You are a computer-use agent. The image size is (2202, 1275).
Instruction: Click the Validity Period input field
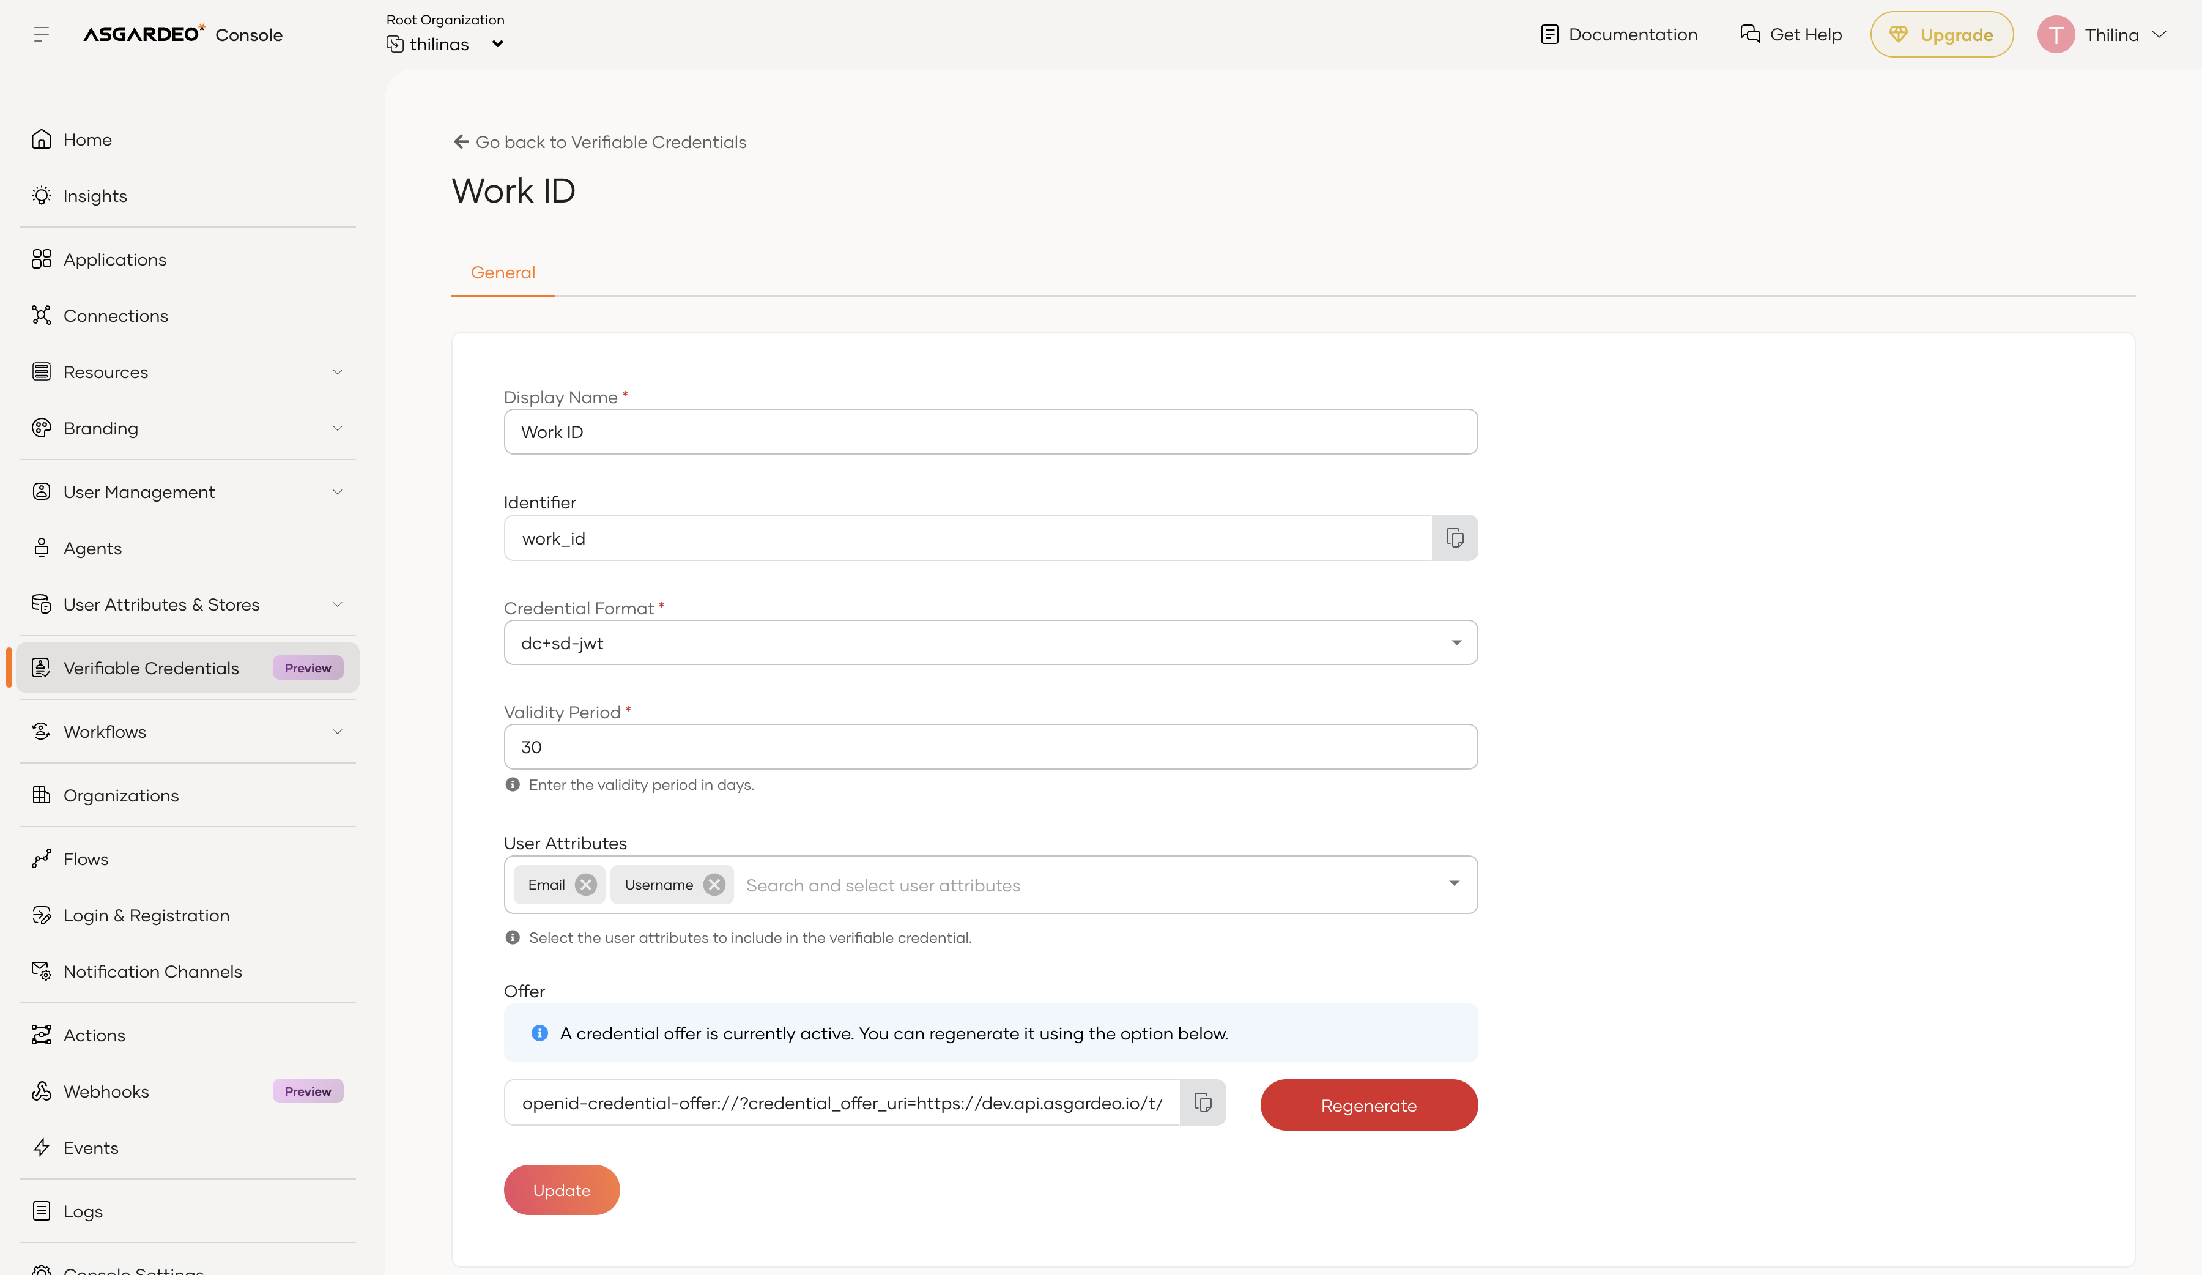[989, 747]
